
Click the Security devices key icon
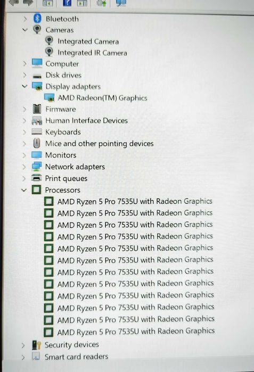tap(37, 345)
